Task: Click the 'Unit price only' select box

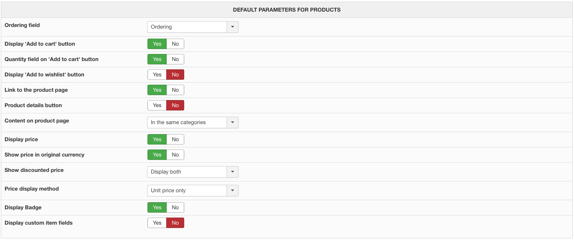Action: (x=193, y=191)
